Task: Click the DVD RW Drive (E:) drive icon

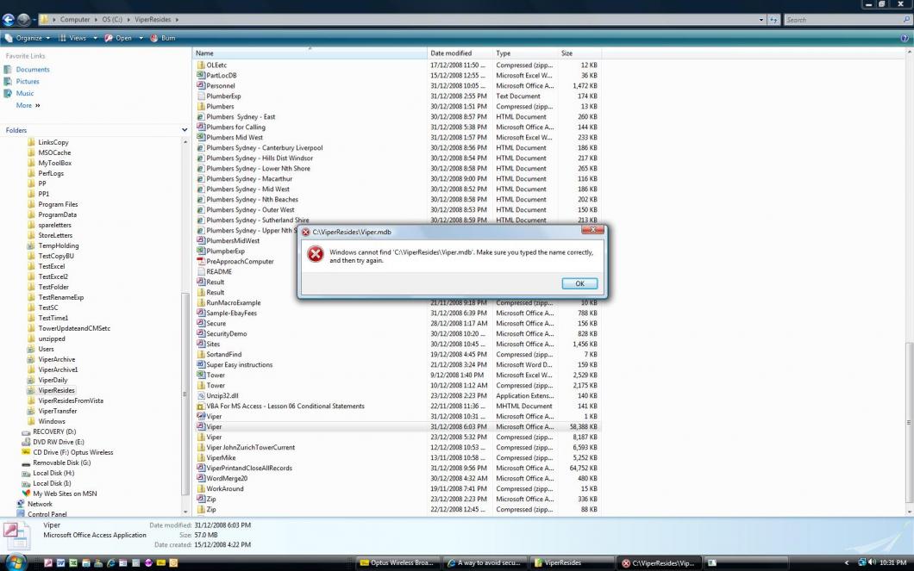Action: pos(26,443)
